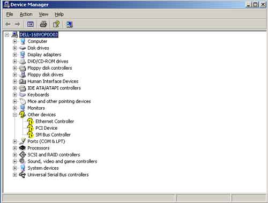The image size is (268, 203).
Task: Select Sound, video and game controllers label
Action: [62, 161]
